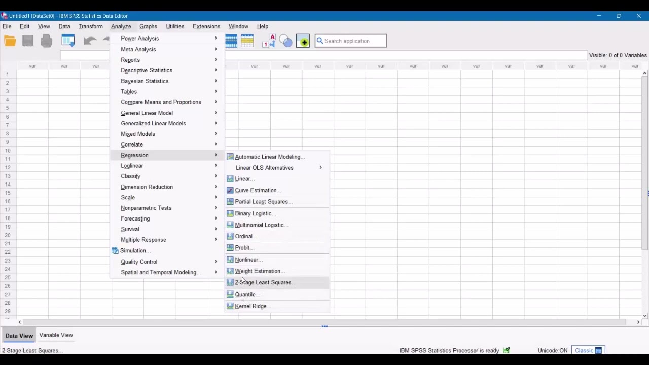Viewport: 649px width, 365px height.
Task: Open the Window menu
Action: (238, 26)
